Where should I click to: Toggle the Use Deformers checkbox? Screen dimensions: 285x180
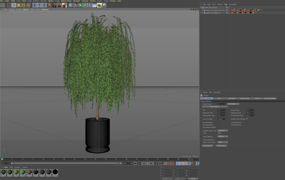click(247, 125)
